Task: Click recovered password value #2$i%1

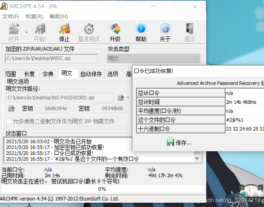Action: [x=235, y=120]
